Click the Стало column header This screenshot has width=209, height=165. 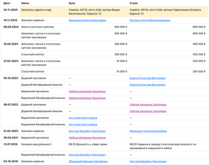coord(134,3)
